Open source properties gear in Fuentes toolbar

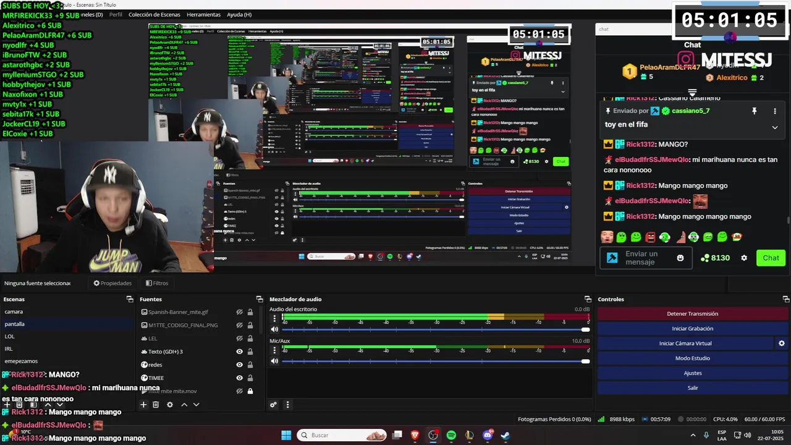click(170, 405)
